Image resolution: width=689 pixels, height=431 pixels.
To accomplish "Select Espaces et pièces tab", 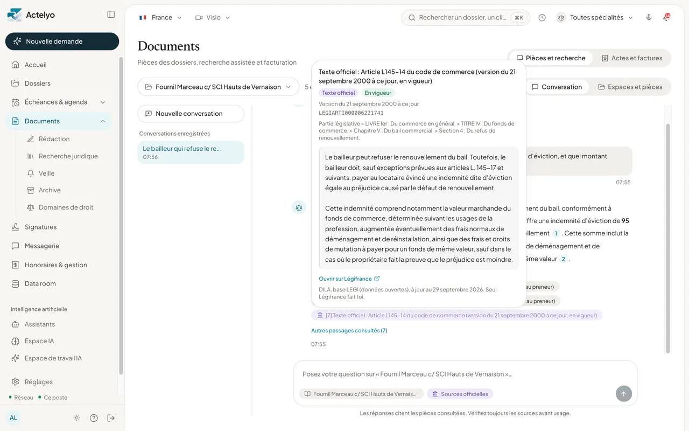I will (630, 87).
